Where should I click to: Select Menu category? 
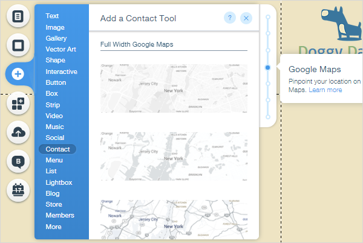coord(54,160)
